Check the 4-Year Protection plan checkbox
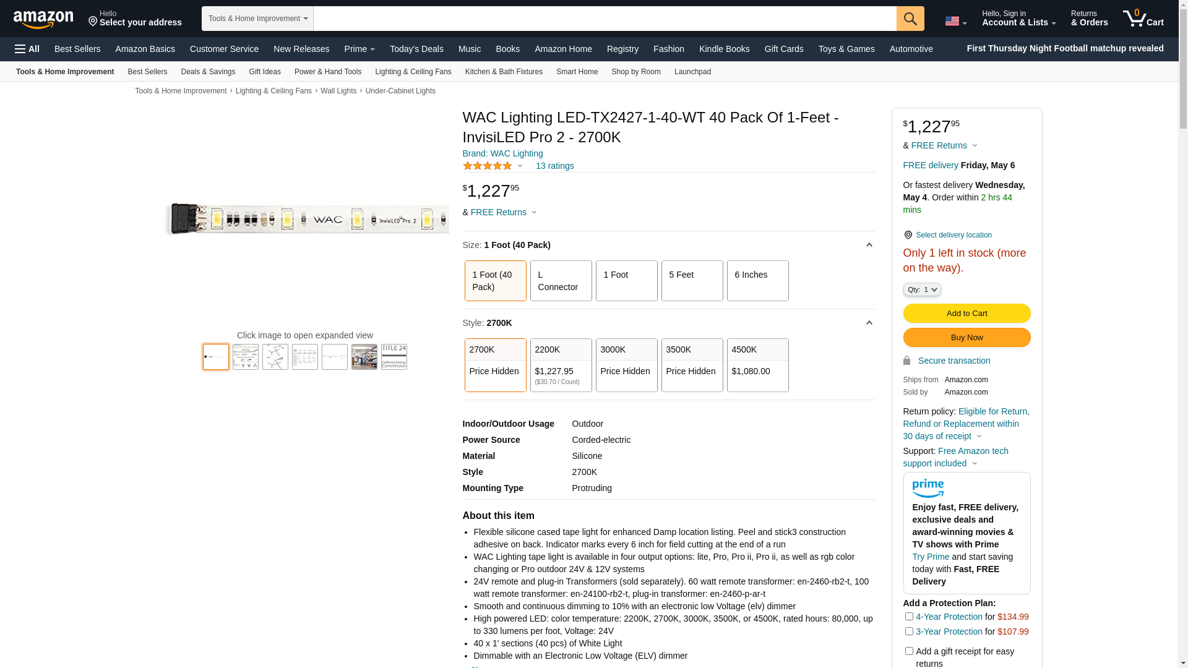Screen dimensions: 1188x668 tap(909, 617)
